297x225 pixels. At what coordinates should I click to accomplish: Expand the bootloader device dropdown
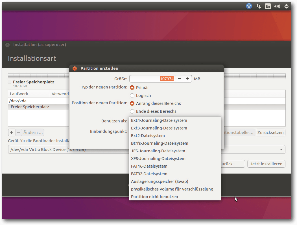[x=281, y=150]
